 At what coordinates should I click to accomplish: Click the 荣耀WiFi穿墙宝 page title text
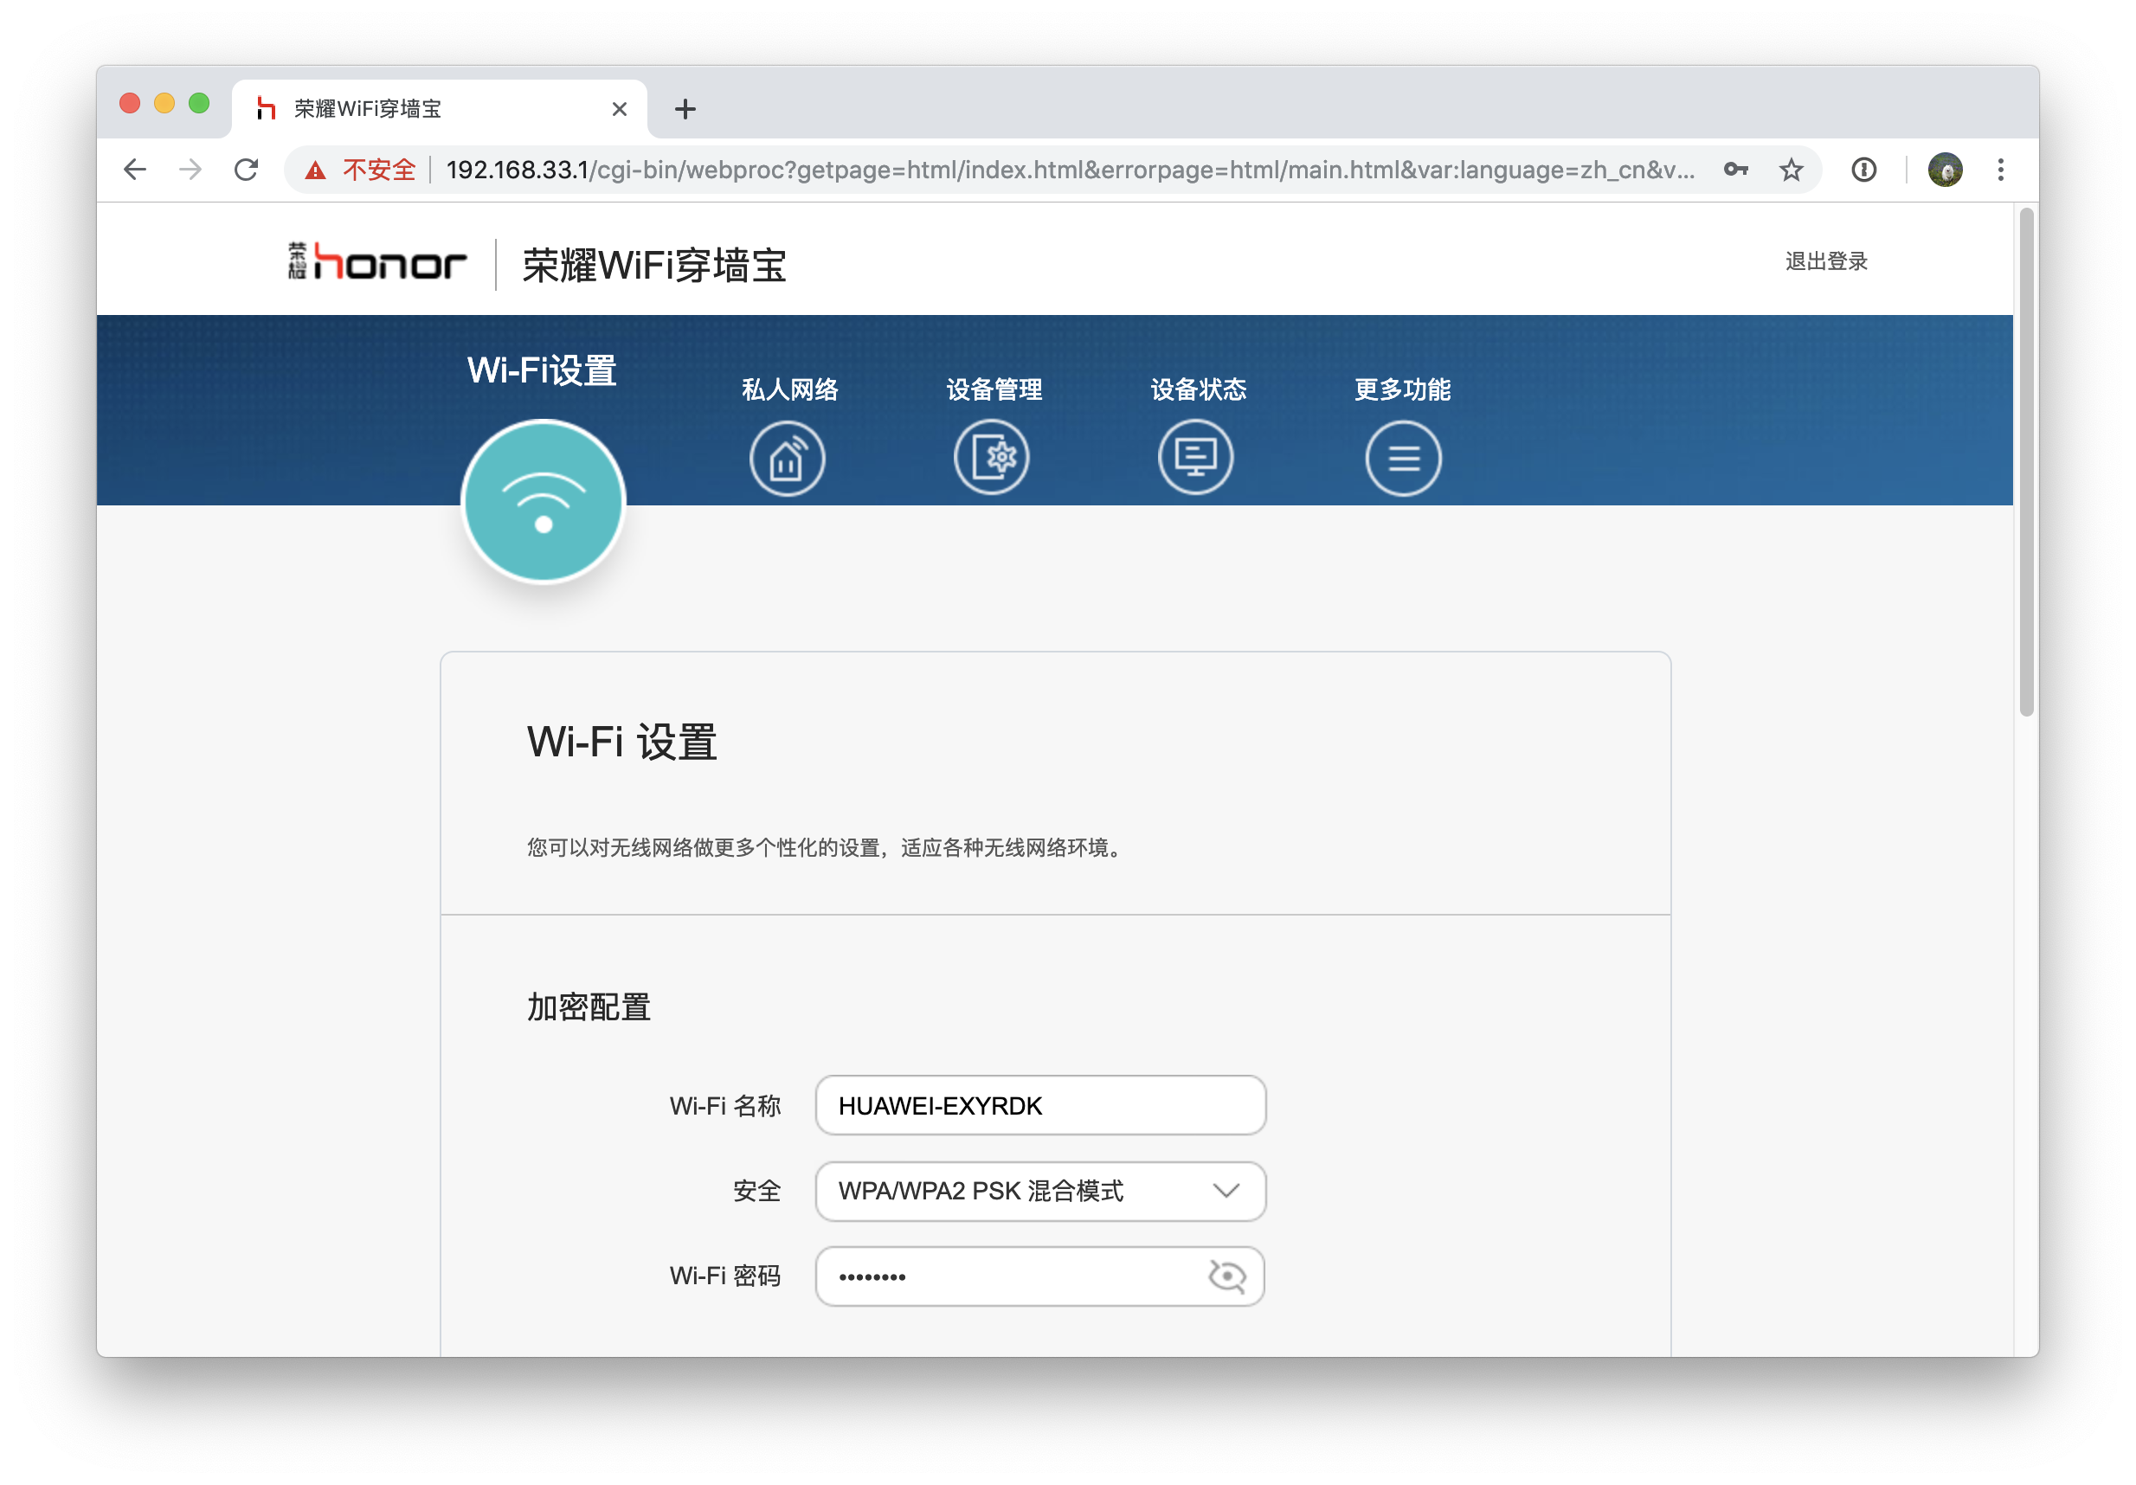[654, 267]
